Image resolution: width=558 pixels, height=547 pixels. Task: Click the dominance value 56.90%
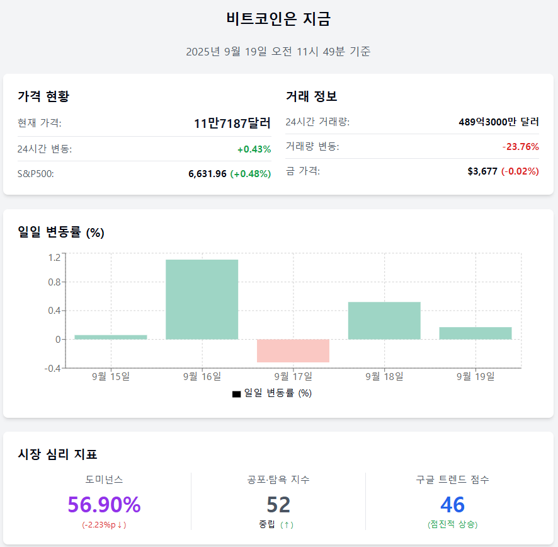(x=105, y=505)
